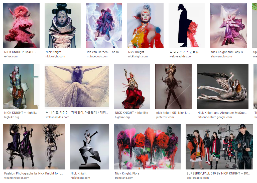The image size is (257, 183).
Task: Click the pinterest.com source link
Action: [165, 117]
